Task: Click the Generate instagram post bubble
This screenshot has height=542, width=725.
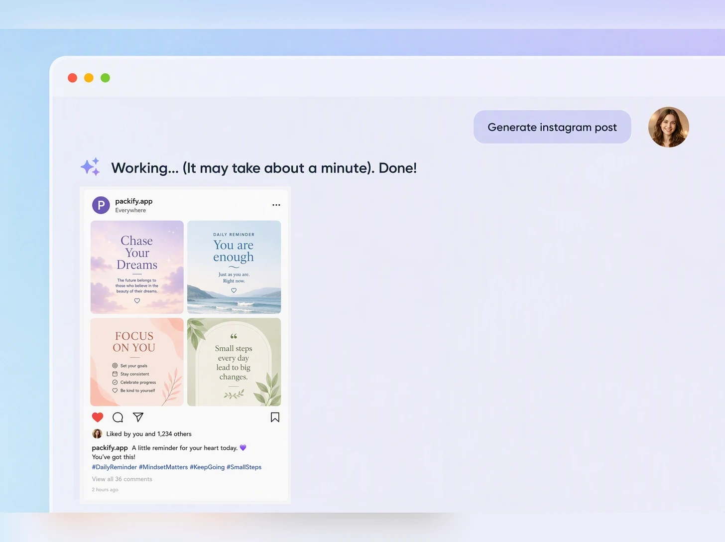Action: 552,127
